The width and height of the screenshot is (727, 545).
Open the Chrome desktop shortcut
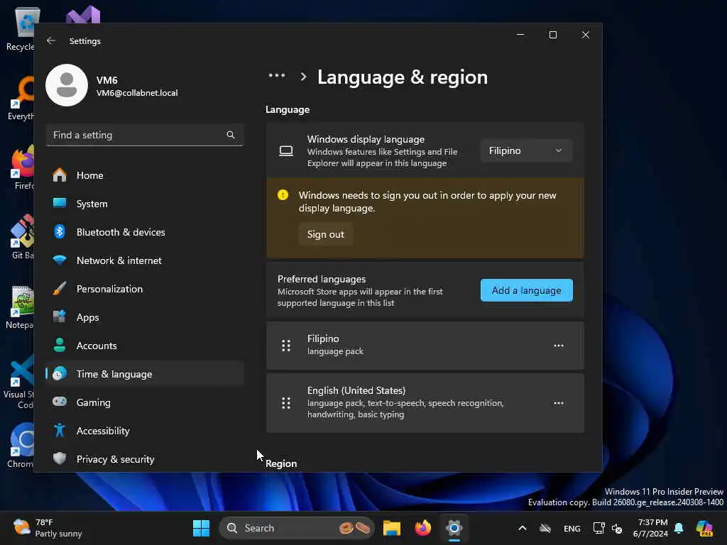[21, 446]
